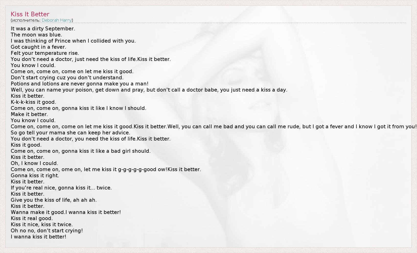Viewport: 417px width, 253px height.
Task: Click the "Gonna kiss it right." lyric
Action: coord(35,175)
